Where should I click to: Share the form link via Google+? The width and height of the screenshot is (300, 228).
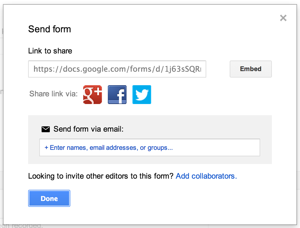pos(92,94)
